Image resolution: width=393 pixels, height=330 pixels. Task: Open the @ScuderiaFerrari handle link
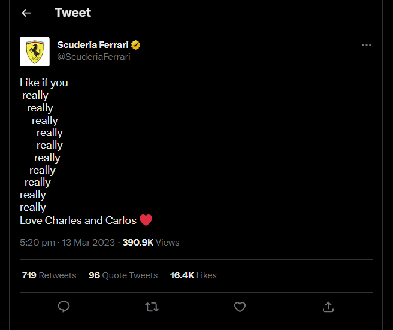(x=93, y=57)
